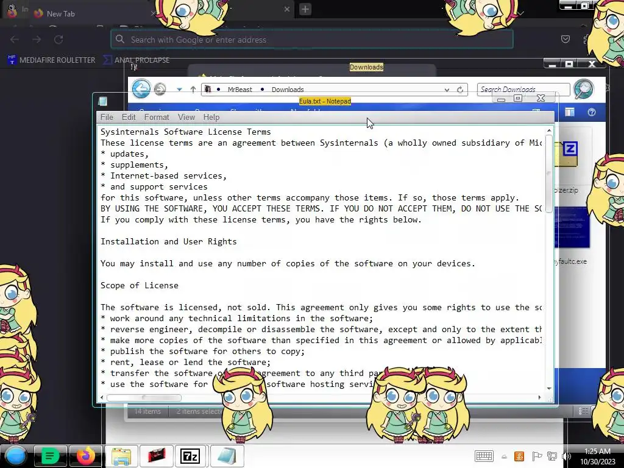The image size is (624, 468).
Task: Click the Notepad horizontal scrollbar thumb
Action: click(144, 397)
